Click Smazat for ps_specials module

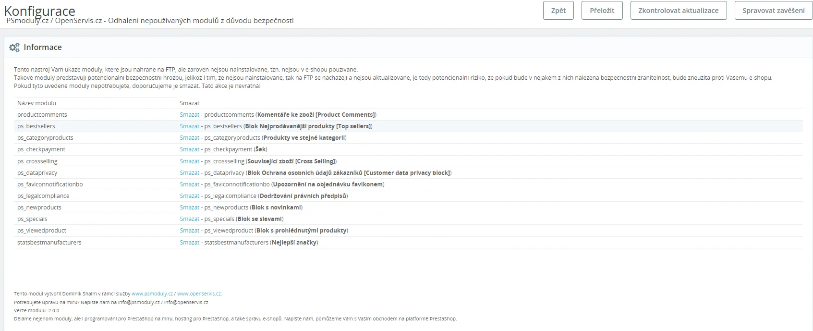pyautogui.click(x=189, y=219)
